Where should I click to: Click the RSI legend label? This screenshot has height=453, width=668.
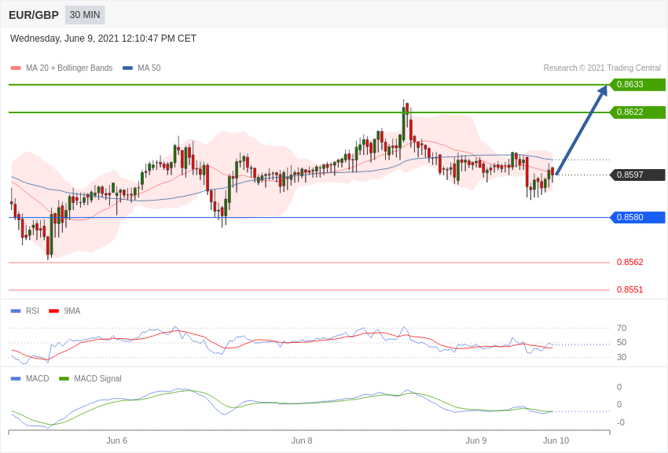click(x=32, y=311)
